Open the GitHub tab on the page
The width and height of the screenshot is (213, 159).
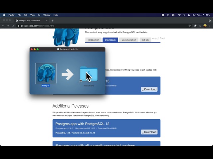145,40
